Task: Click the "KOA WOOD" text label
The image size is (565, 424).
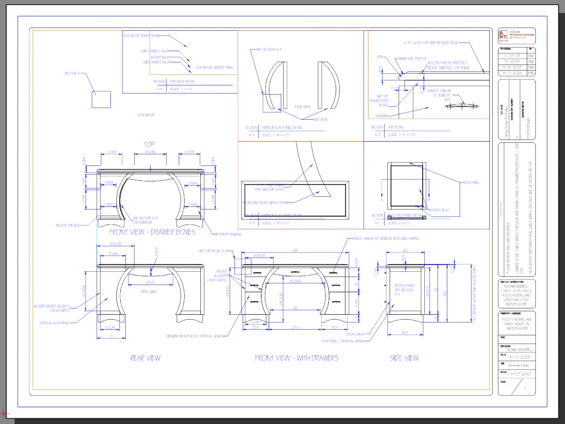Action: [x=146, y=115]
